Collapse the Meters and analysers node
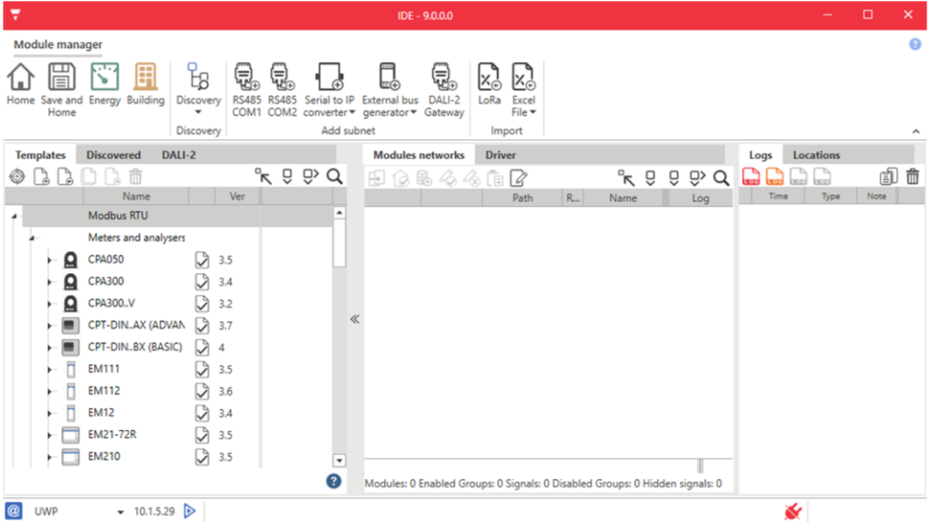 tap(32, 238)
